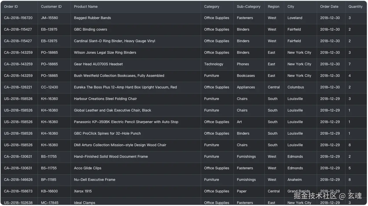Screen dimensions: 368x206
Task: Sort by the Order Date header
Action: 329,7
